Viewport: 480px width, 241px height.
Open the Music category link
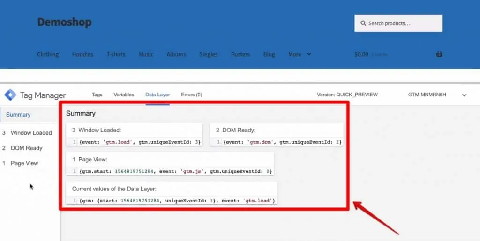pos(146,54)
